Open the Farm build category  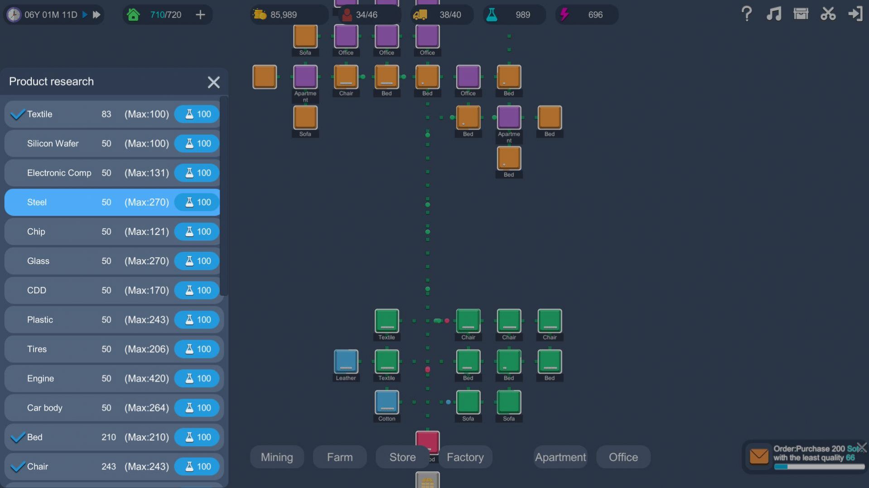(339, 457)
